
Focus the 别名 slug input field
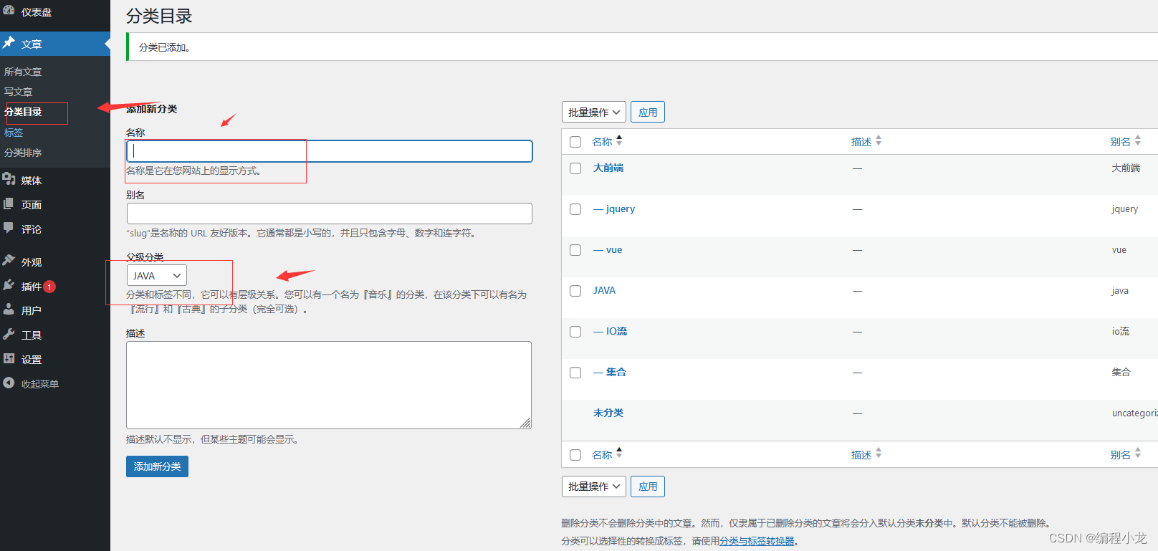click(330, 214)
